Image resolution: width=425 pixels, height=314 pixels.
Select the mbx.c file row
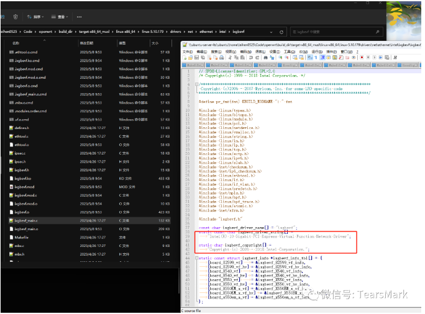89,246
